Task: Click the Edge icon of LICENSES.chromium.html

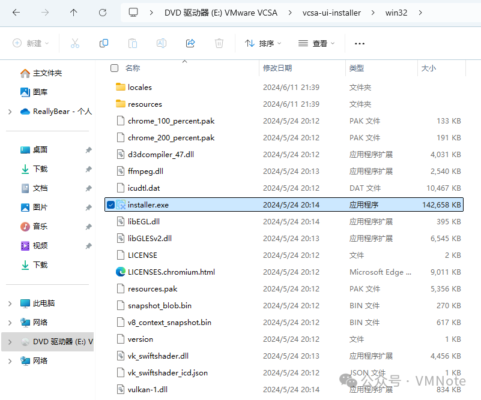Action: pyautogui.click(x=121, y=272)
